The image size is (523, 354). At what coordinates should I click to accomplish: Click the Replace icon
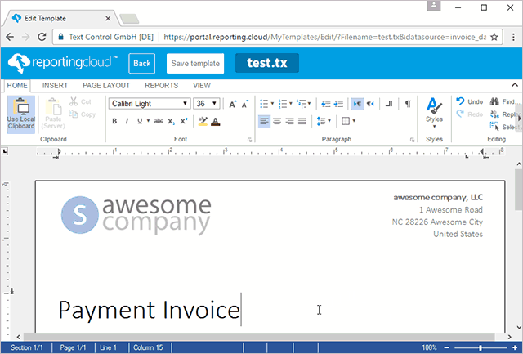[494, 114]
